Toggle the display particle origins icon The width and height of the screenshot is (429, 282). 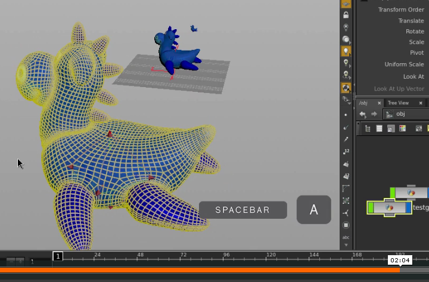346,213
